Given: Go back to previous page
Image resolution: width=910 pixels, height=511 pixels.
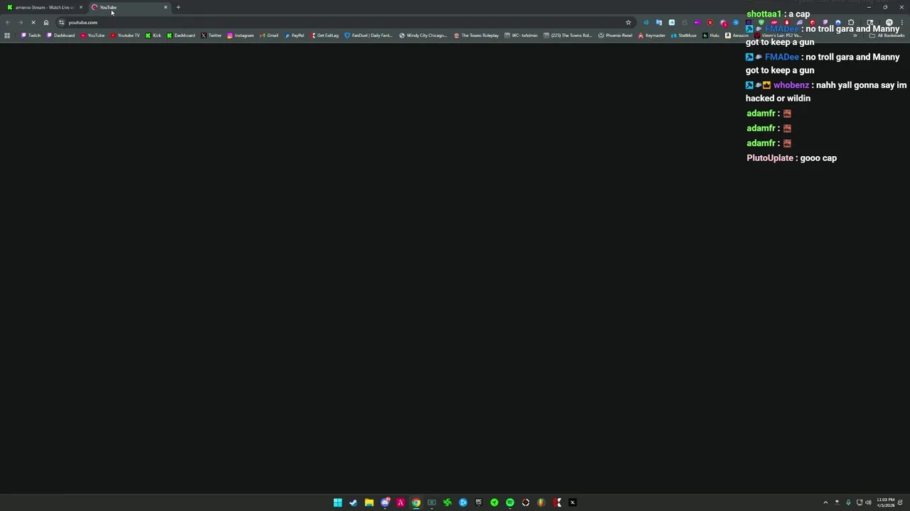Looking at the screenshot, I should pos(8,23).
